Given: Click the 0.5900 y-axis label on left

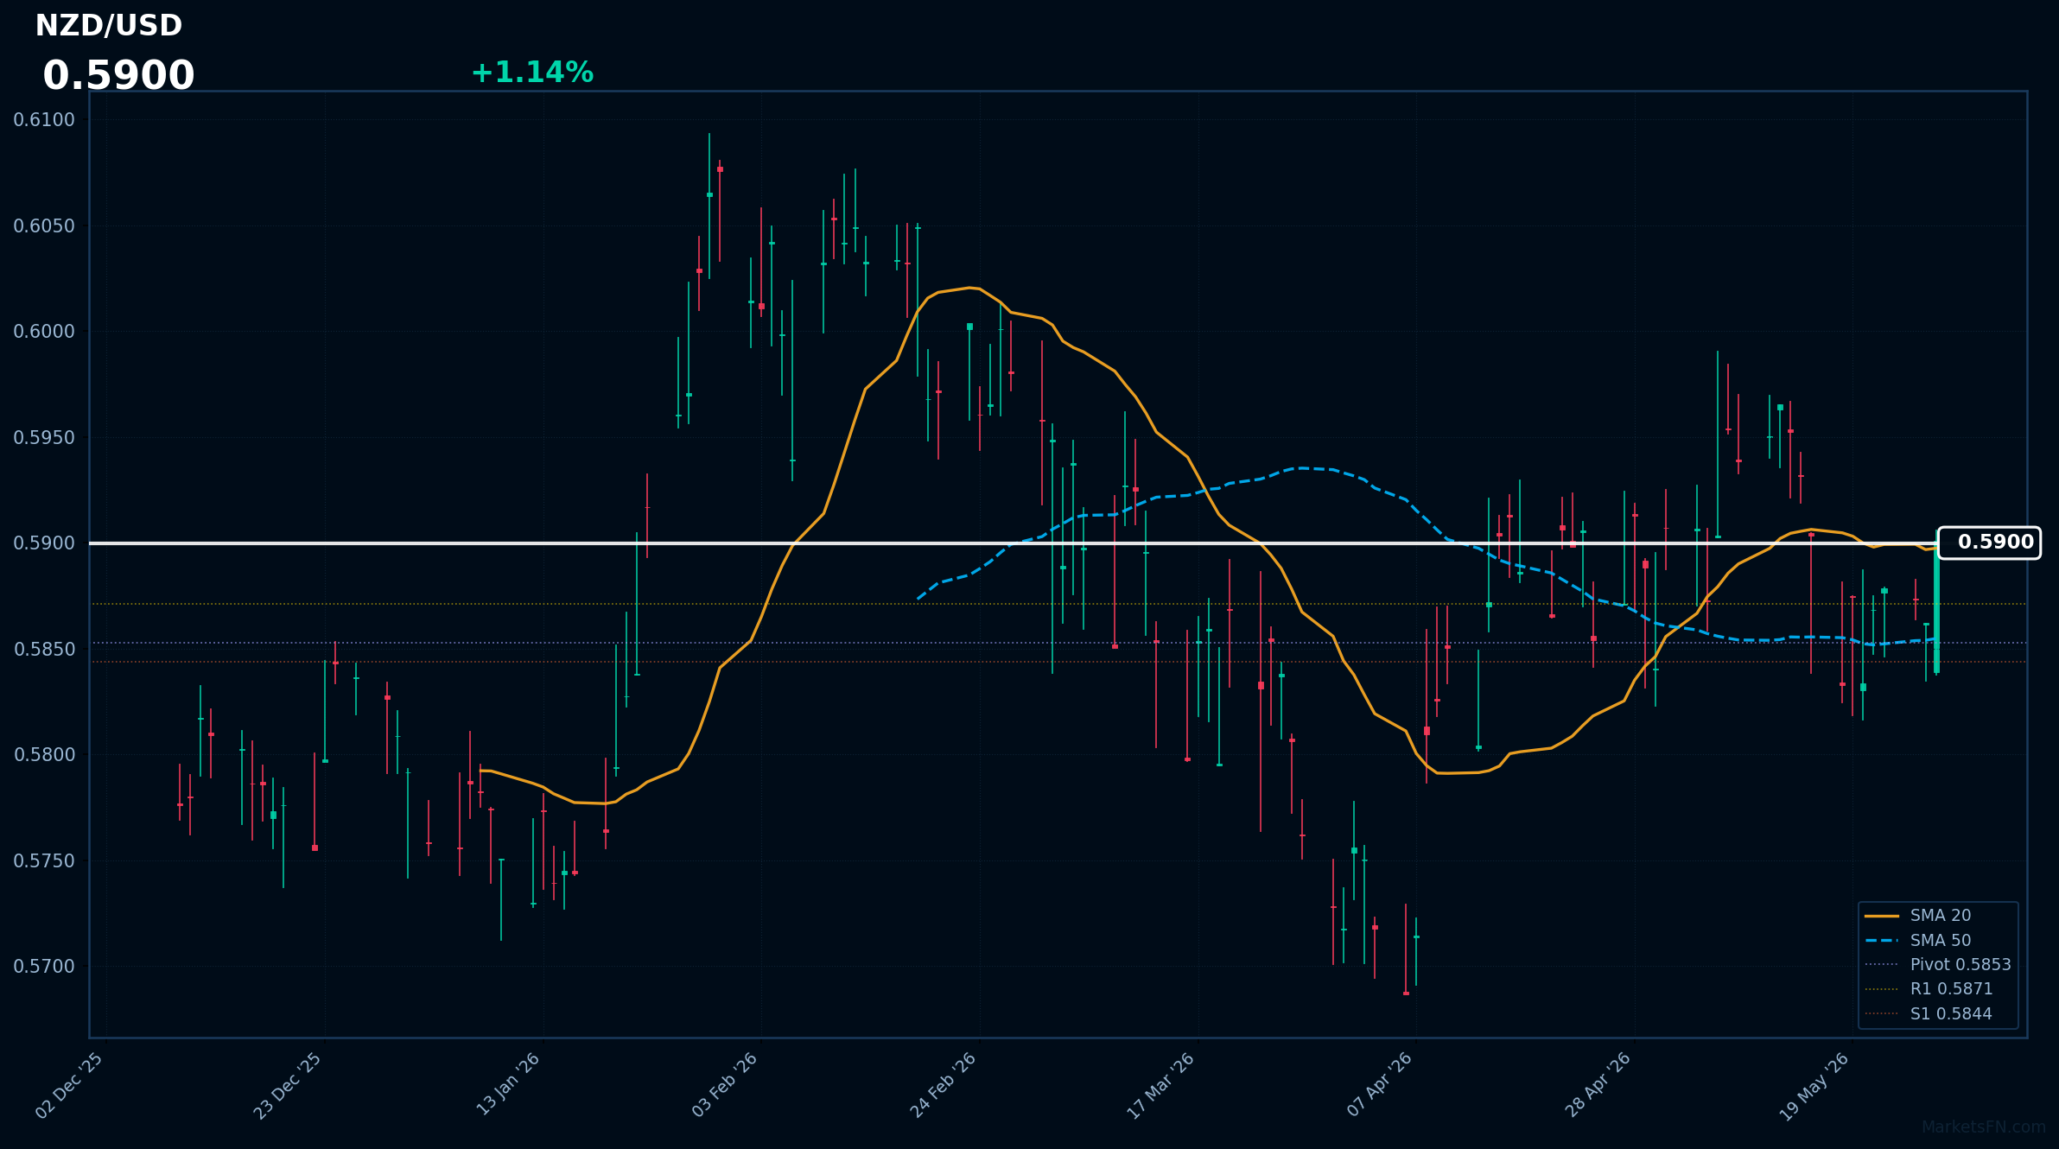Looking at the screenshot, I should tap(44, 543).
